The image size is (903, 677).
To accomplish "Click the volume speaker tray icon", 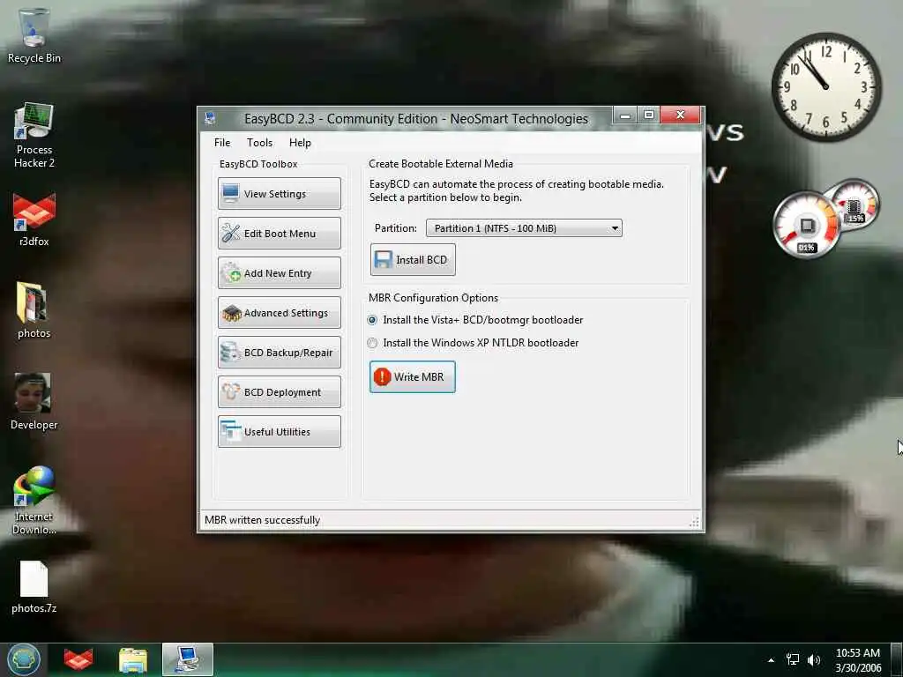I will [813, 659].
